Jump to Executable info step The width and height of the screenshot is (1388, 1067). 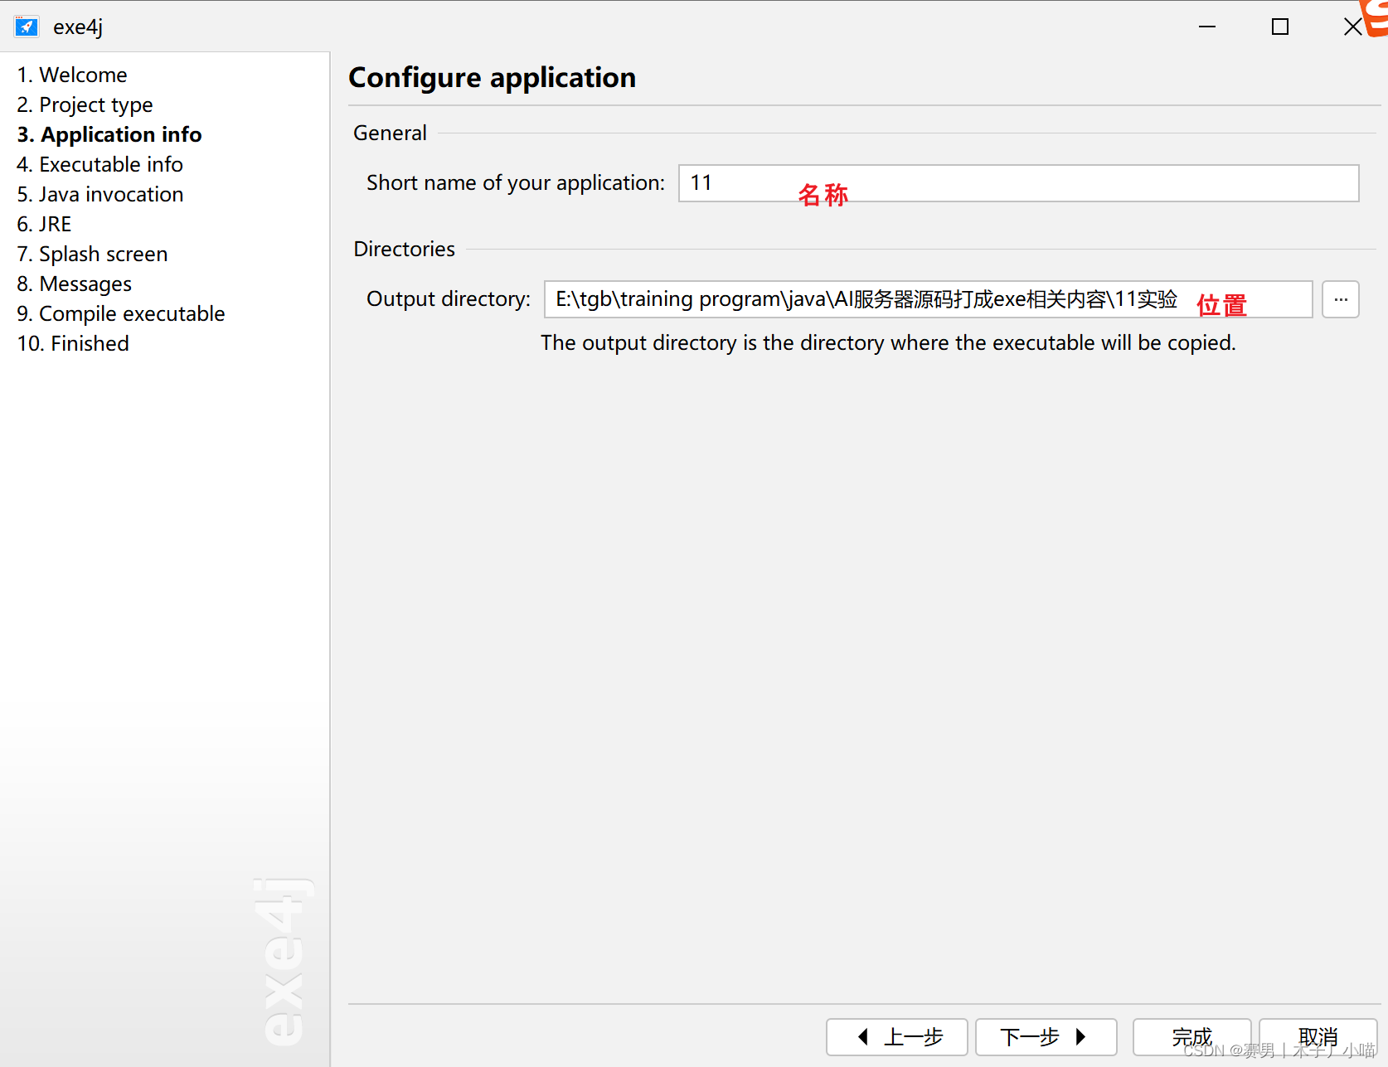[99, 164]
